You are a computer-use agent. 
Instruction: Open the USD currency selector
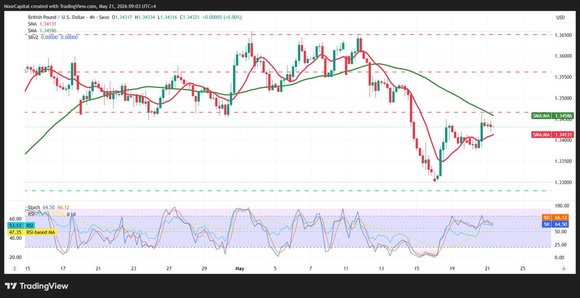pos(561,18)
